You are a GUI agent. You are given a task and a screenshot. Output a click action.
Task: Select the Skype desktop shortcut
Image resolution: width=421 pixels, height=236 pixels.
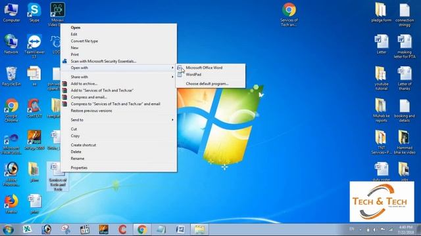34,12
